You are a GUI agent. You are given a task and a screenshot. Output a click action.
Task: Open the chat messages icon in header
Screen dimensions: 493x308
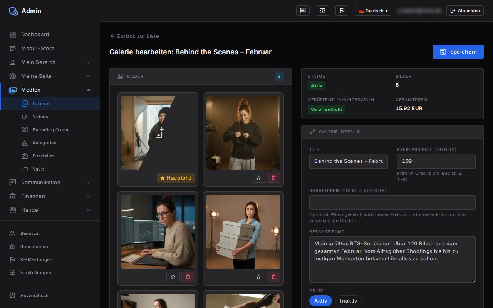[303, 10]
